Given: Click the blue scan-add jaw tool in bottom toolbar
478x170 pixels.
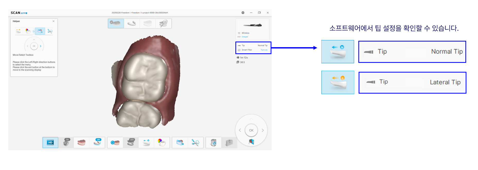Looking at the screenshot, I should pos(180,143).
